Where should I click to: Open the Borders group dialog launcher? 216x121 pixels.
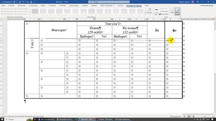coord(180,17)
